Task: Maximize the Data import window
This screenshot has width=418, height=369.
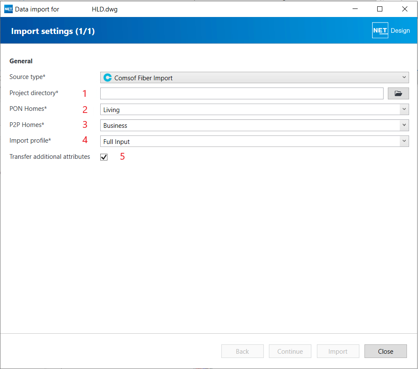Action: coord(380,9)
